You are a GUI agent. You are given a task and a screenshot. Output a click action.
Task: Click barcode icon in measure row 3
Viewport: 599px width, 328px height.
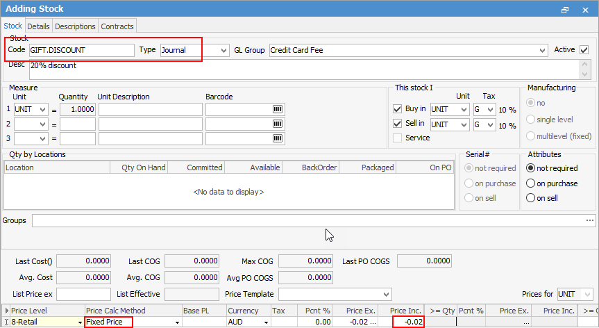click(278, 138)
